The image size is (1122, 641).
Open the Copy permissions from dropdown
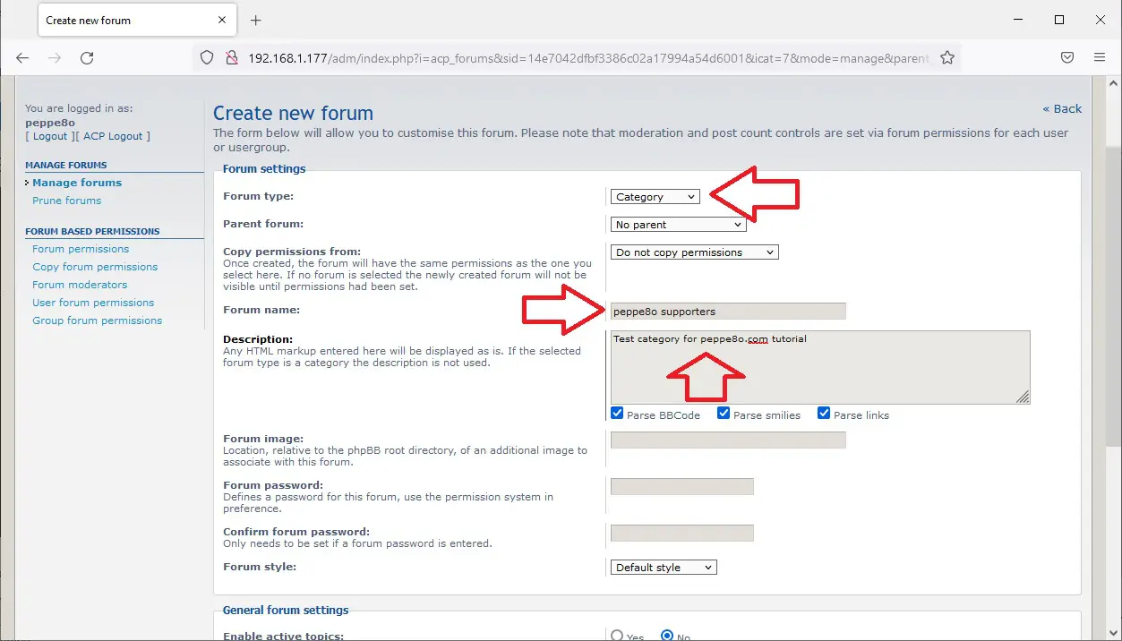click(695, 252)
